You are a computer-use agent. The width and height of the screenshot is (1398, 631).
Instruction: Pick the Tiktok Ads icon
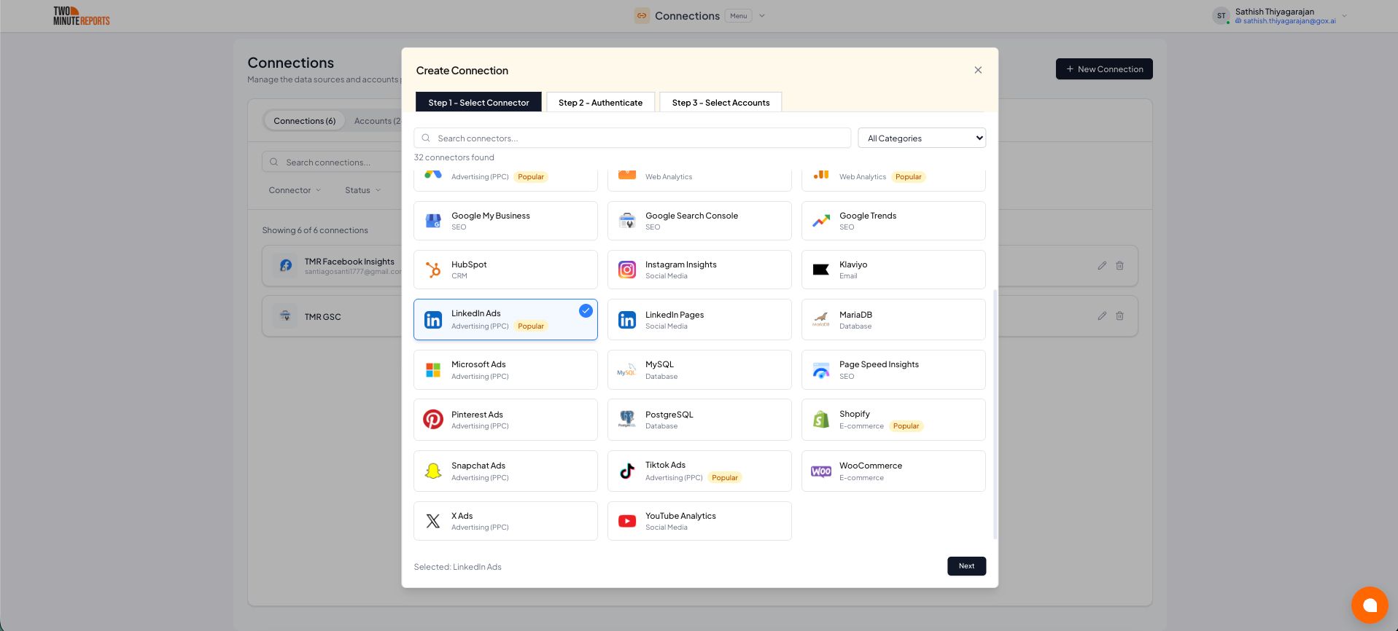pyautogui.click(x=627, y=471)
